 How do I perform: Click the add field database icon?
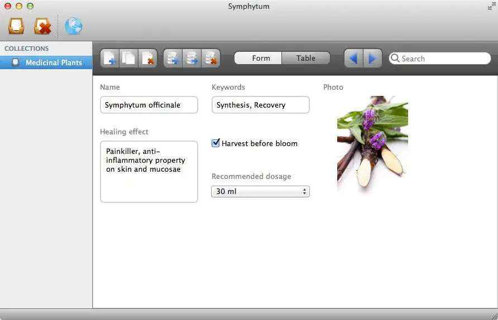click(x=173, y=59)
